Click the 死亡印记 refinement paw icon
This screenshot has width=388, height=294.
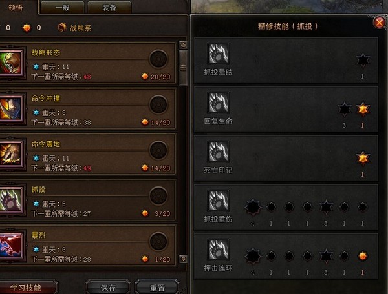(x=218, y=152)
